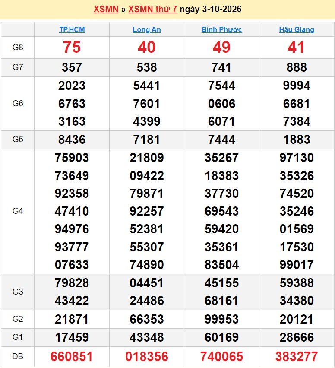Click G7 number 741

[222, 67]
